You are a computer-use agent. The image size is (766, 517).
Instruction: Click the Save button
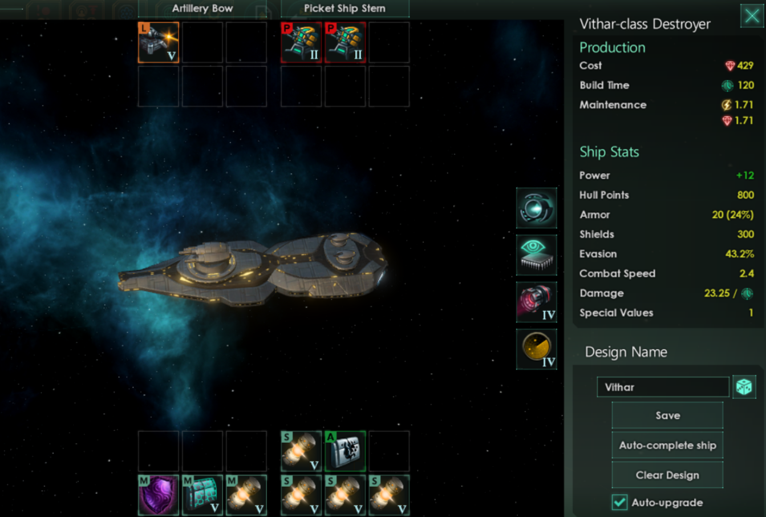pyautogui.click(x=667, y=415)
